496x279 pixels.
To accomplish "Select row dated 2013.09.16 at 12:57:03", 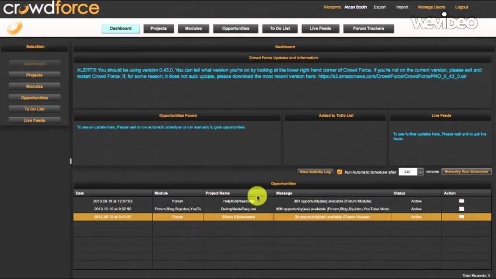I will pyautogui.click(x=113, y=201).
